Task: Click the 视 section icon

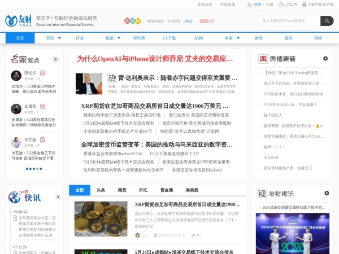Action: click(262, 193)
